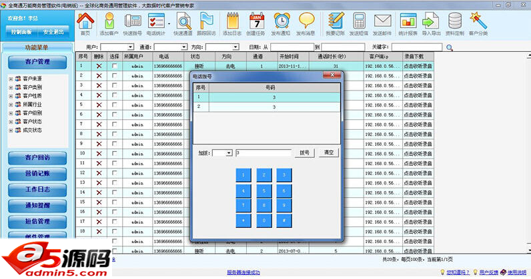Open the 首页 home icon

(x=85, y=21)
